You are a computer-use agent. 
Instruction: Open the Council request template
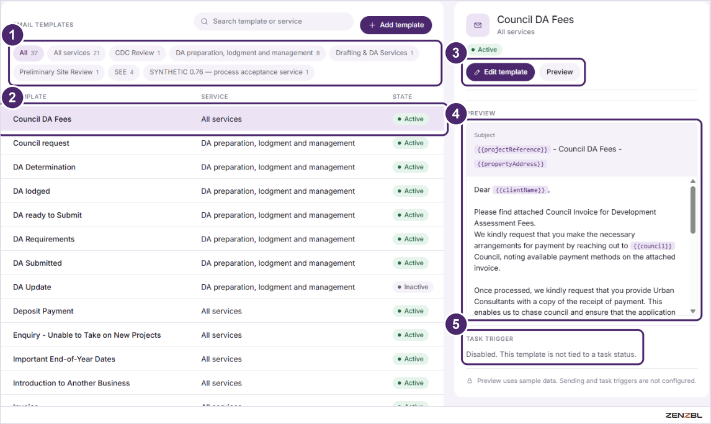(222, 143)
